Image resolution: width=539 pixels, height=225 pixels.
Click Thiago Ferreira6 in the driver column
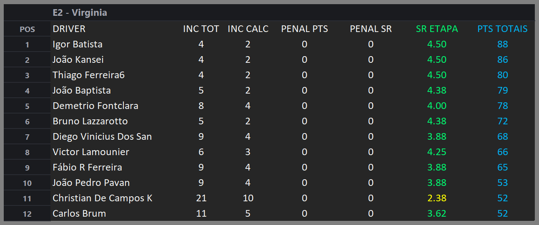pos(88,75)
